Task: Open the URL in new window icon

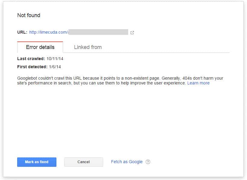Action: (132, 32)
